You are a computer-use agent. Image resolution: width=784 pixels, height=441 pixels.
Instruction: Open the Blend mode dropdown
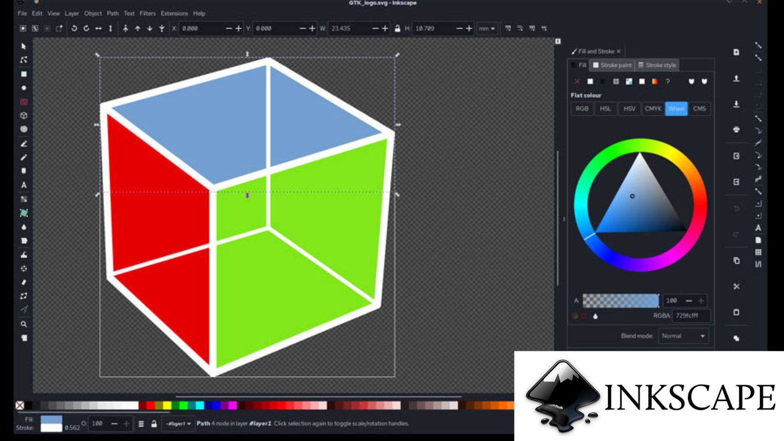[x=683, y=336]
